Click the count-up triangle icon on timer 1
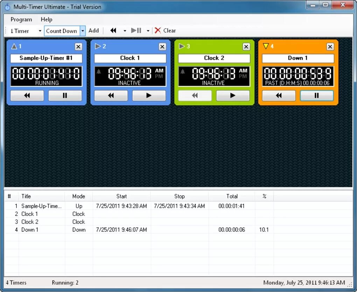 pyautogui.click(x=14, y=47)
